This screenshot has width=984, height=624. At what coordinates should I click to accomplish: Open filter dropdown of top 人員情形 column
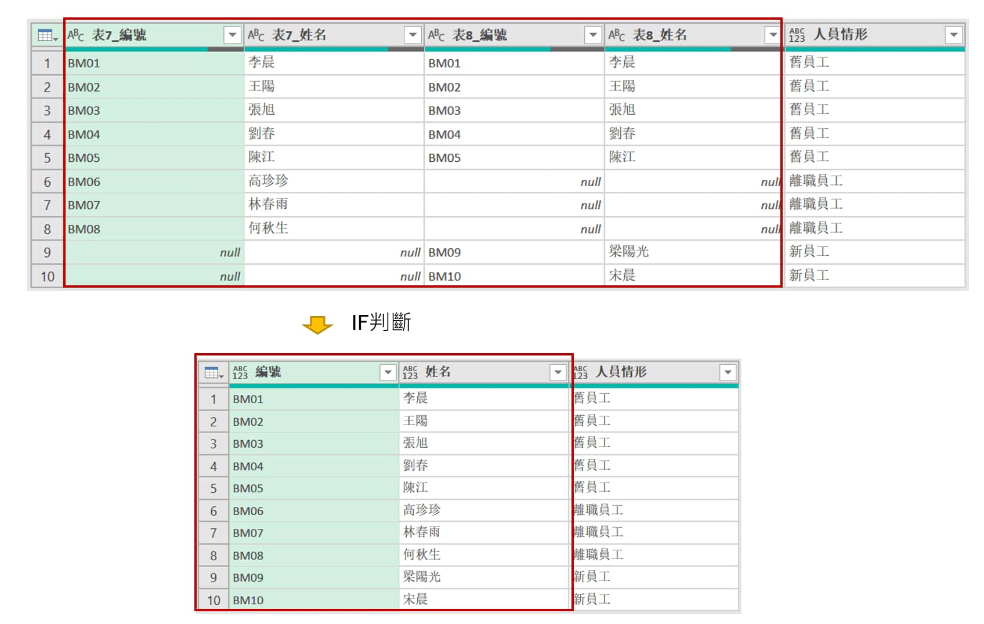tap(953, 35)
